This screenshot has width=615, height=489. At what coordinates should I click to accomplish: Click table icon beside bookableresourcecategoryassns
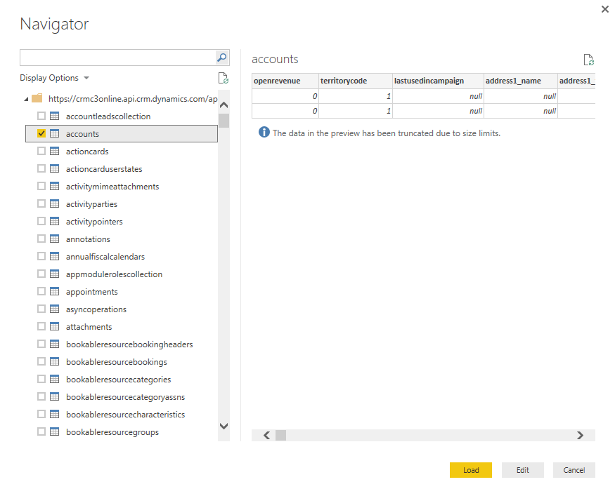55,396
